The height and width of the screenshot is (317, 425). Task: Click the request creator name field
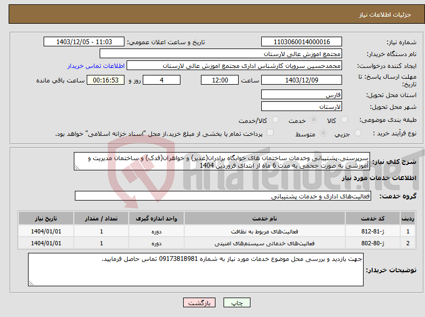pyautogui.click(x=234, y=66)
